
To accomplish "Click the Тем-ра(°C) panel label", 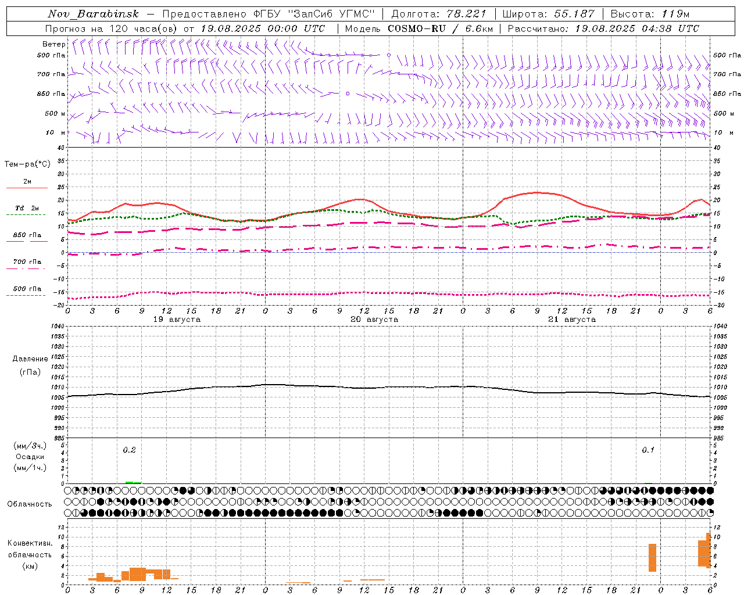I will pos(27,164).
